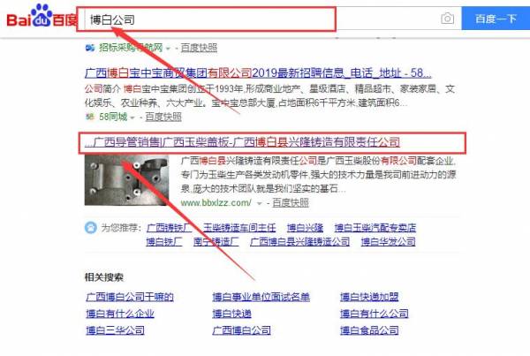
Task: Click the metal casting thumbnail image
Action: point(130,181)
